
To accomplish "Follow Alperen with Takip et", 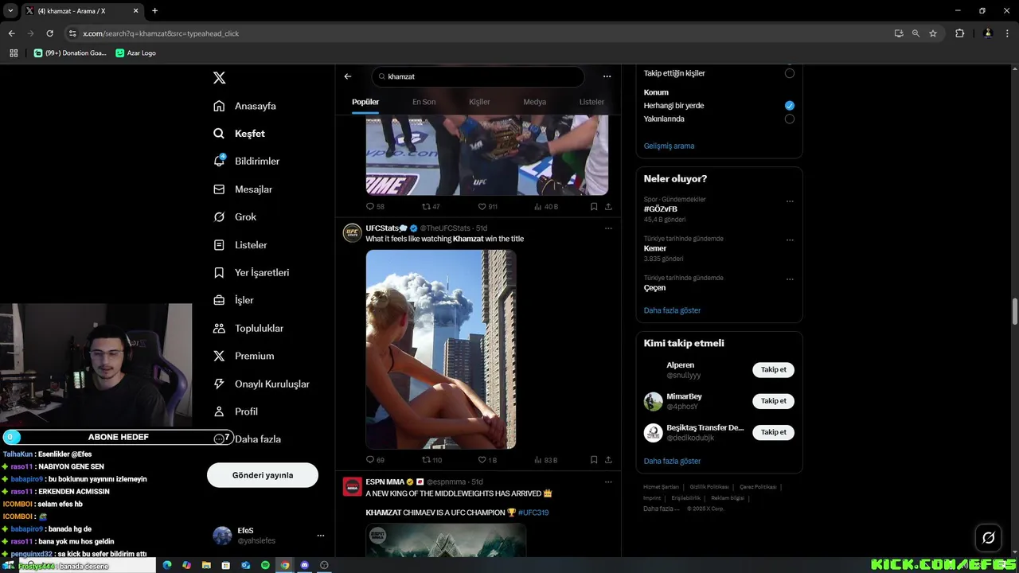I will click(773, 369).
